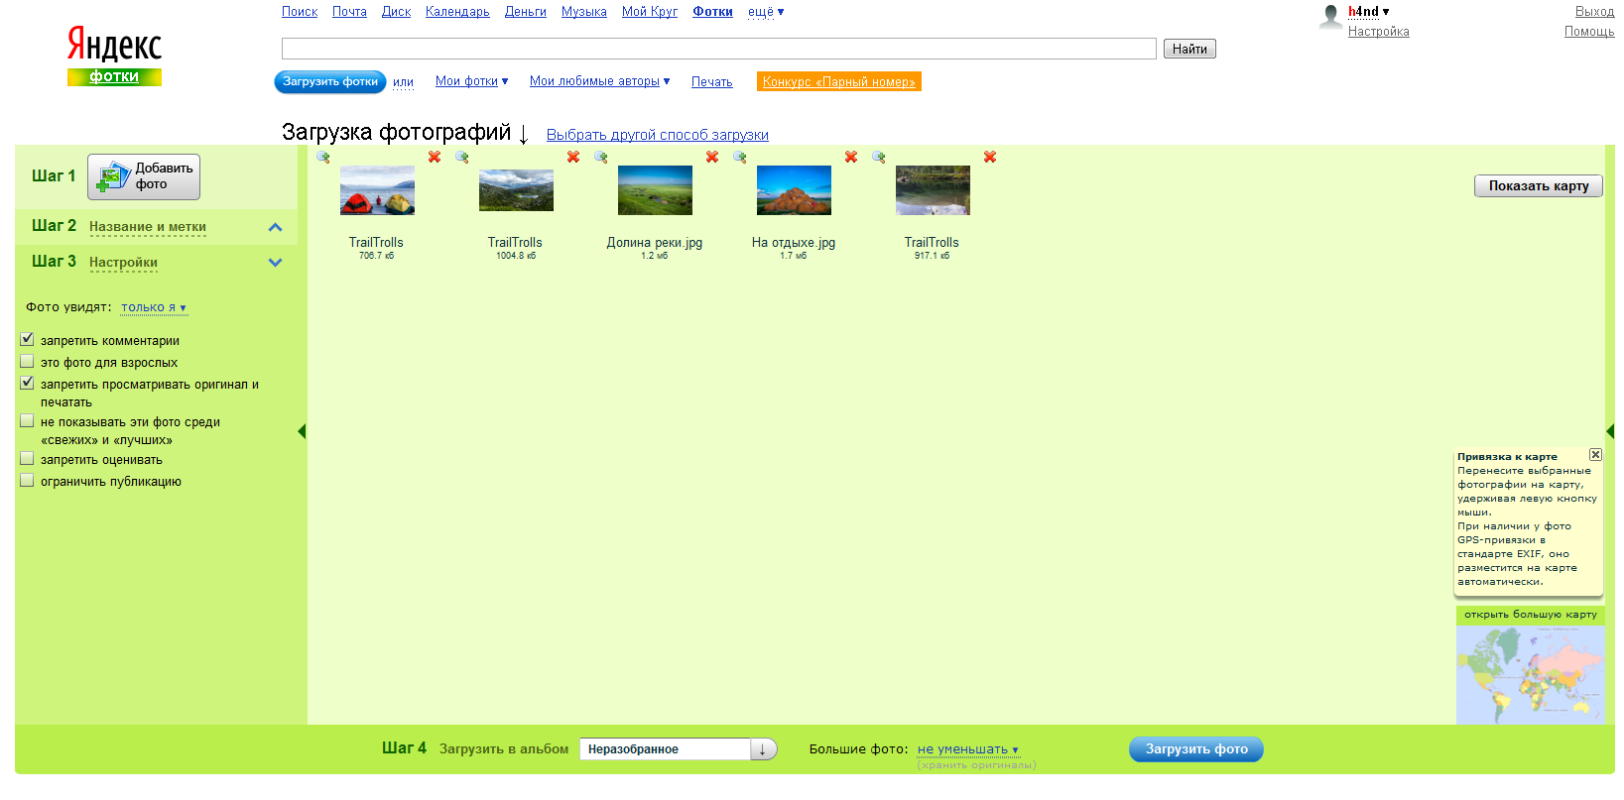The height and width of the screenshot is (800, 1624).
Task: Click the Добавить фото button
Action: coord(144,176)
